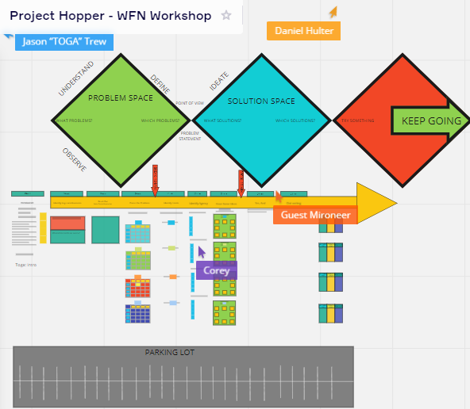Click the Toga: Intro caption
This screenshot has height=409, width=470.
click(25, 265)
